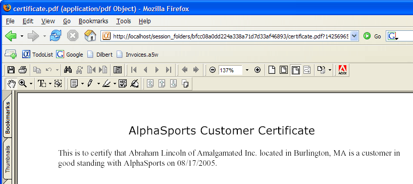Select the Hand tool
The height and width of the screenshot is (184, 413).
(x=11, y=84)
